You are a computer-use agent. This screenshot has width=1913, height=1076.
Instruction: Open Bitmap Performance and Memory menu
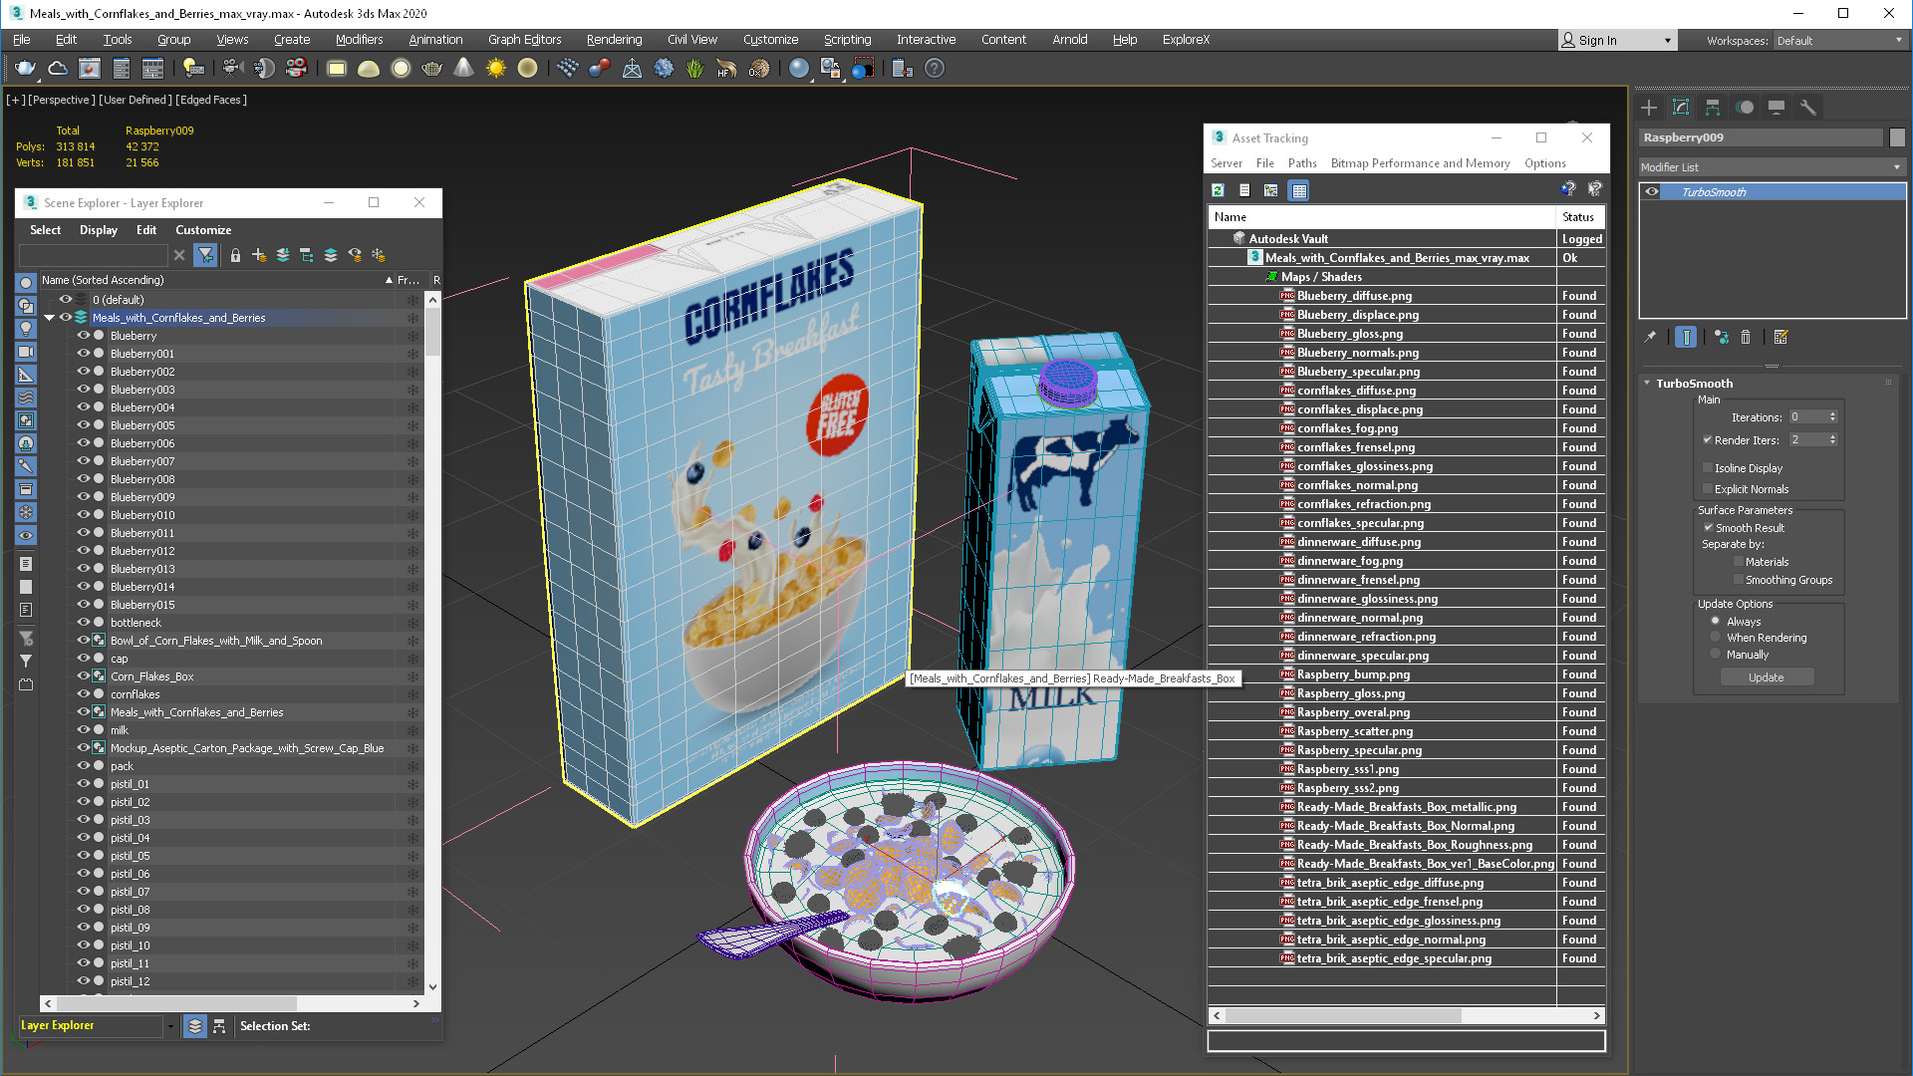(1420, 163)
